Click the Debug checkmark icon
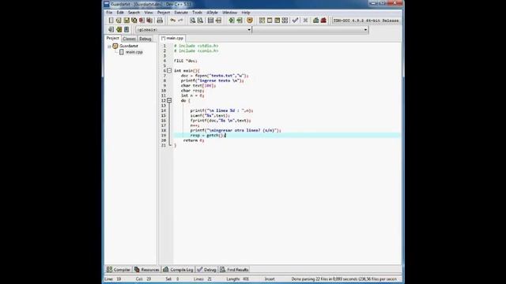Screen dimensions: 506x284 pyautogui.click(x=295, y=21)
